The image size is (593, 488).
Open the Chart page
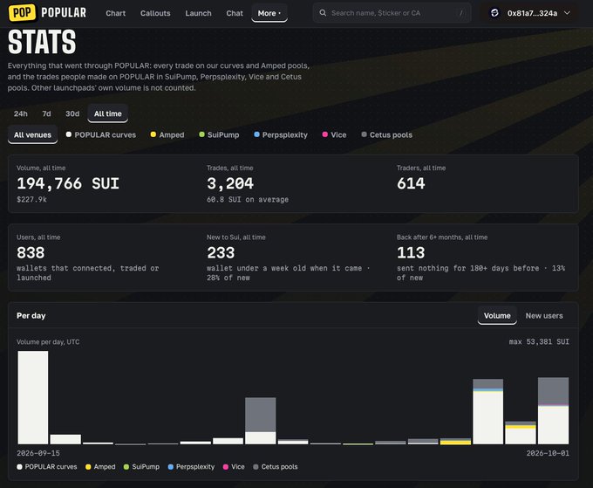point(115,13)
